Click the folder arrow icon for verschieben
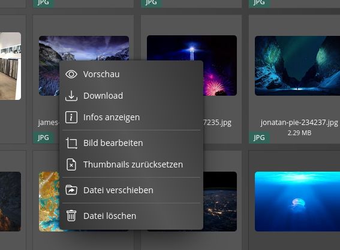Image resolution: width=340 pixels, height=250 pixels. [71, 190]
